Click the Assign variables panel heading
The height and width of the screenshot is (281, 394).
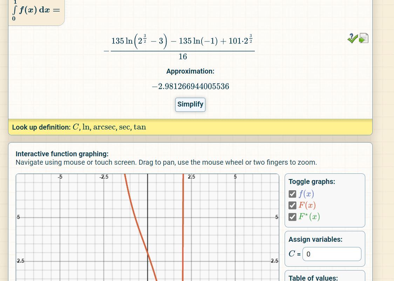tap(315, 239)
